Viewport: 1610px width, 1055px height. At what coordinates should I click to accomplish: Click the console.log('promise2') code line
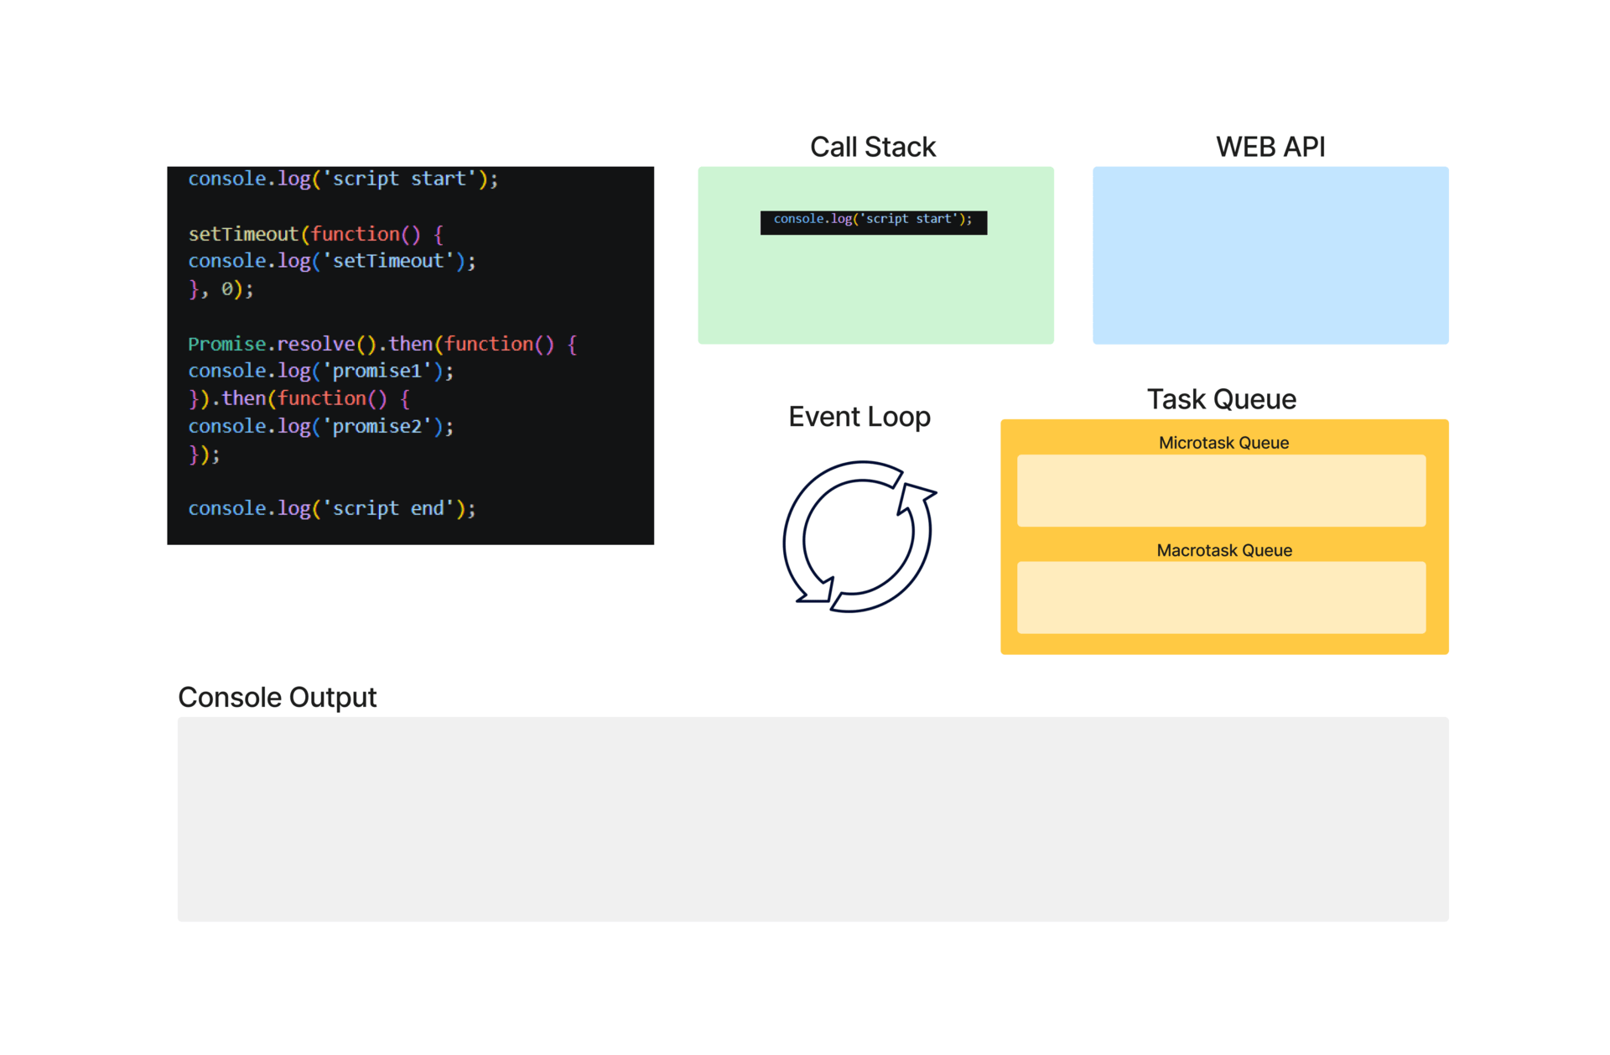pos(321,426)
